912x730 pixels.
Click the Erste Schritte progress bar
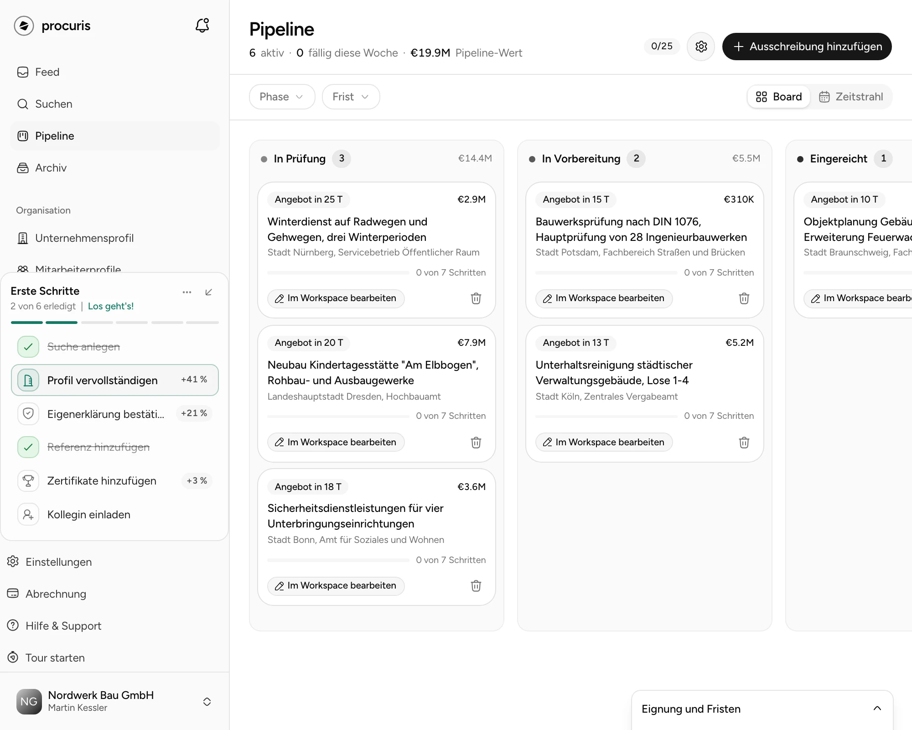(115, 323)
